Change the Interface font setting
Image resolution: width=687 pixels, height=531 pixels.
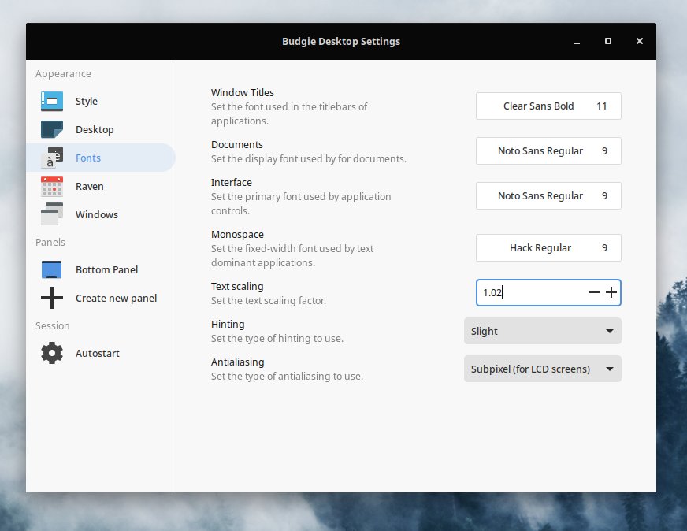(548, 195)
